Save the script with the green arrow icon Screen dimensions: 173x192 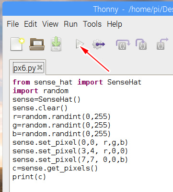click(x=56, y=44)
